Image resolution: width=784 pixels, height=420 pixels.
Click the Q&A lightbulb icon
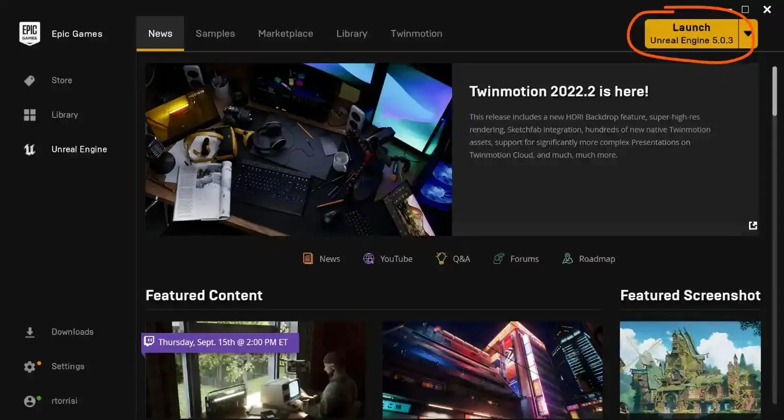point(441,259)
